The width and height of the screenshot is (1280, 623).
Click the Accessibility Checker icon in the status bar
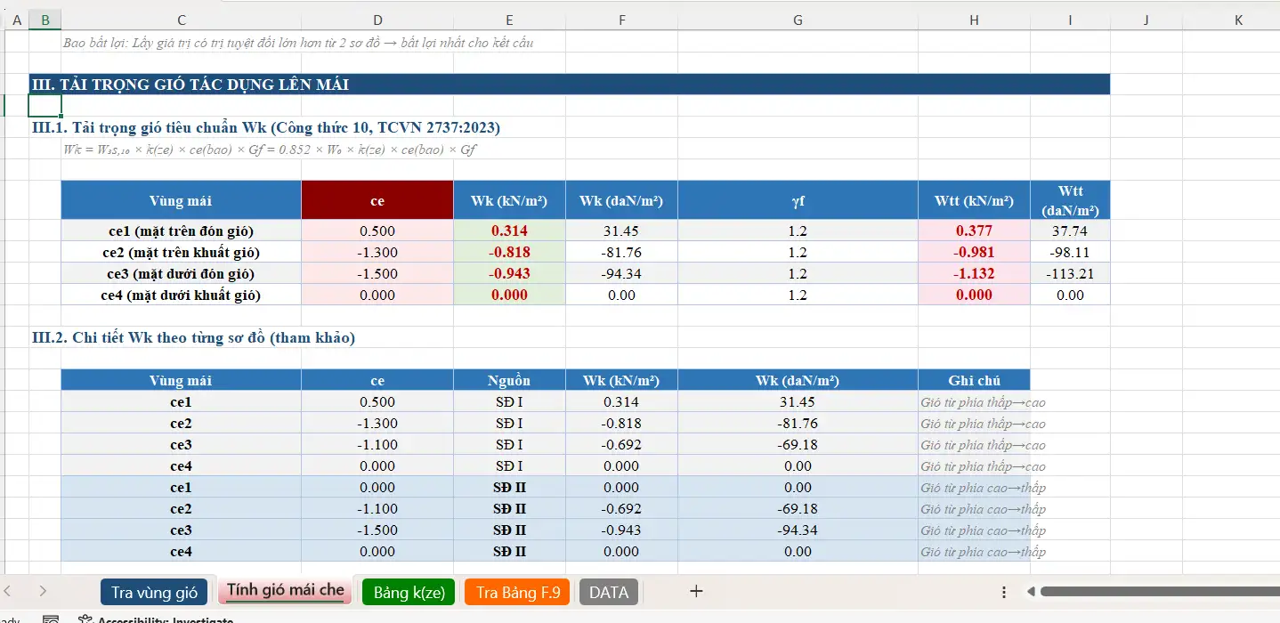[x=85, y=620]
